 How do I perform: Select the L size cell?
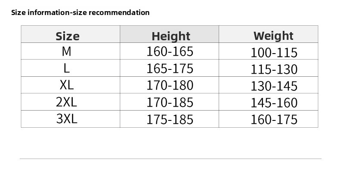point(67,69)
